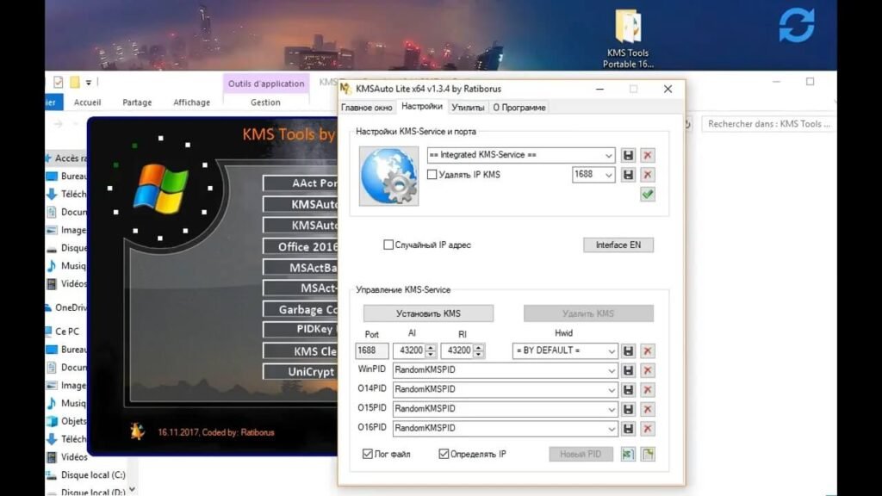Open the Gestion ribbon tab in Explorer
882x496 pixels.
click(x=265, y=102)
